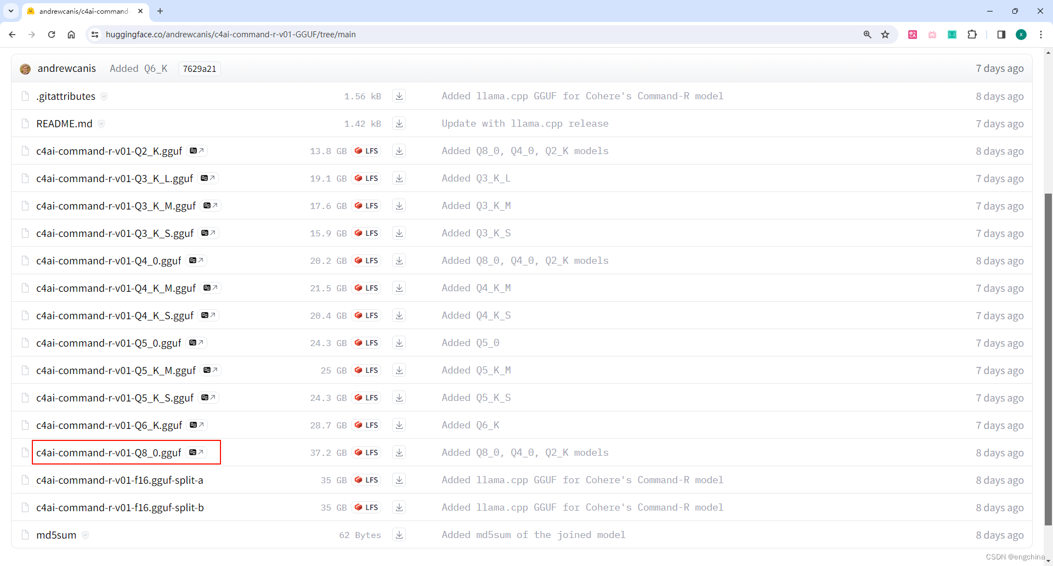Open GGUF viewer icon for Q2_K.gguf
Image resolution: width=1053 pixels, height=566 pixels.
coord(197,151)
